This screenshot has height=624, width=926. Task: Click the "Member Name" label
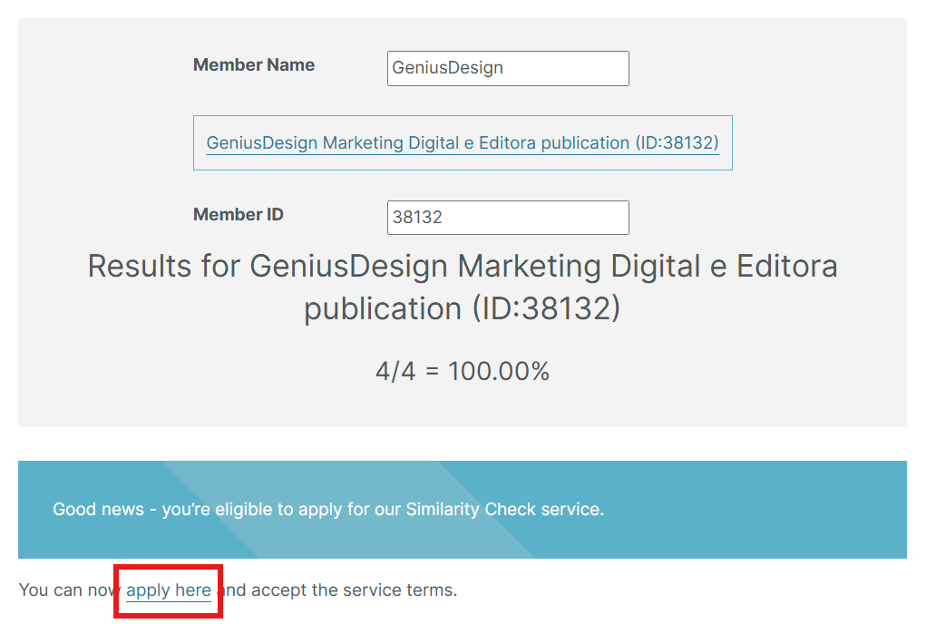[x=254, y=65]
